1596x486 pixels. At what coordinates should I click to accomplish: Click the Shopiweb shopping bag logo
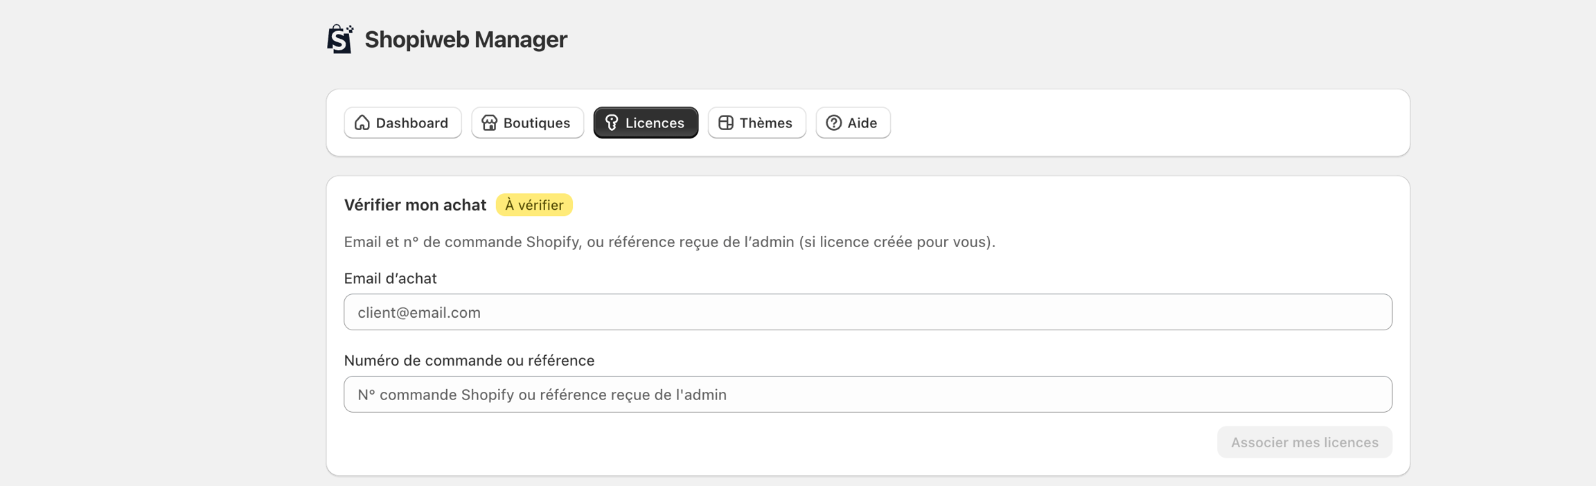[340, 39]
